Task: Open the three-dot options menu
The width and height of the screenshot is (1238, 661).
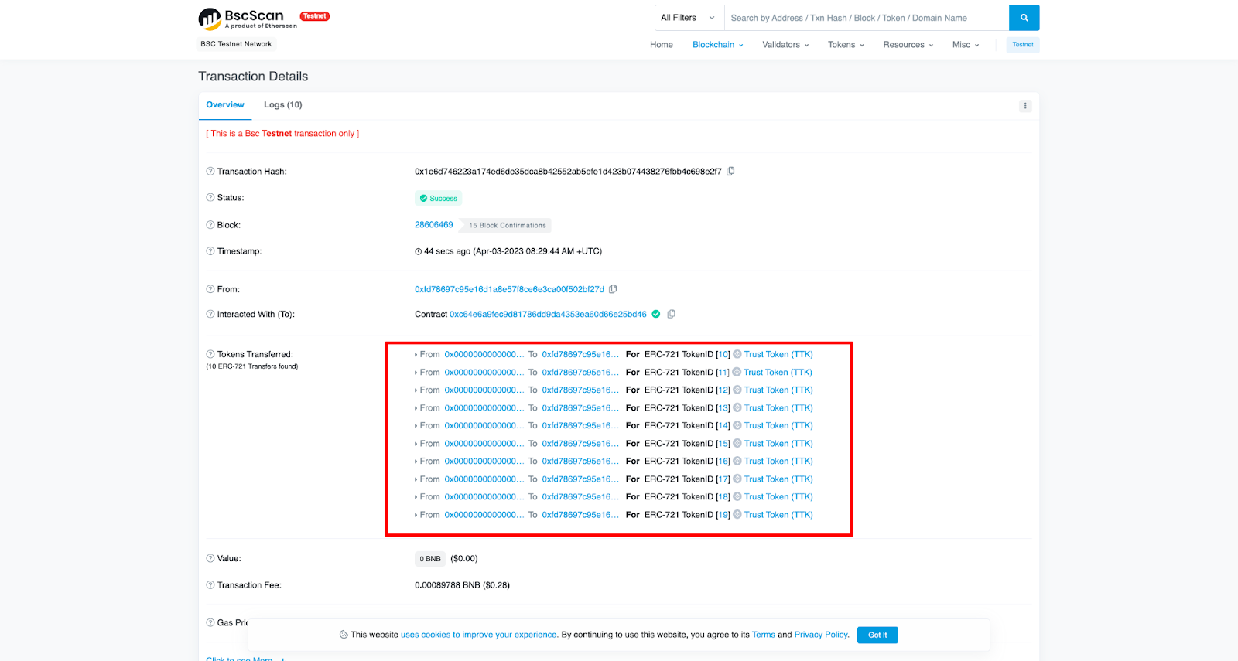Action: tap(1025, 106)
